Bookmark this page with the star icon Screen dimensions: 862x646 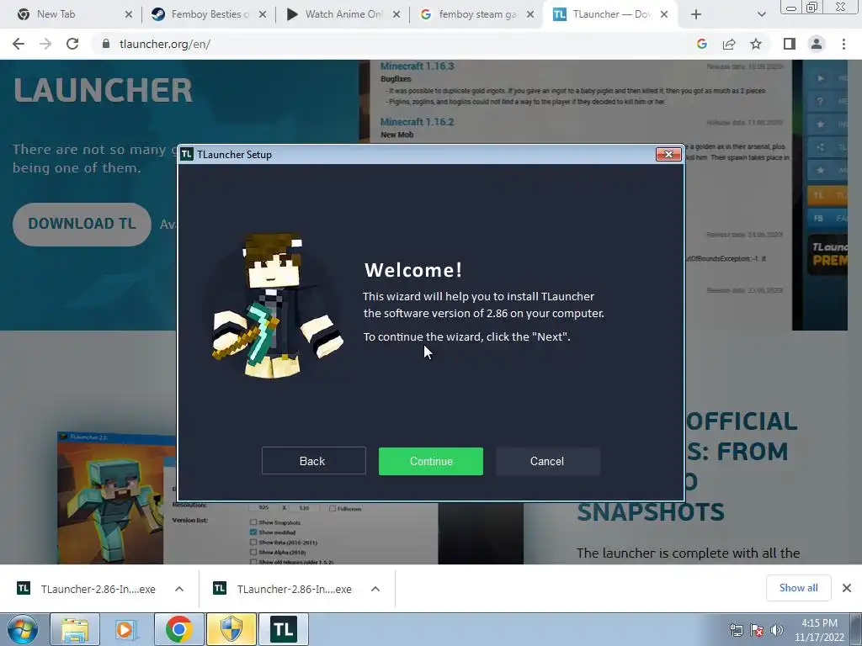tap(756, 44)
